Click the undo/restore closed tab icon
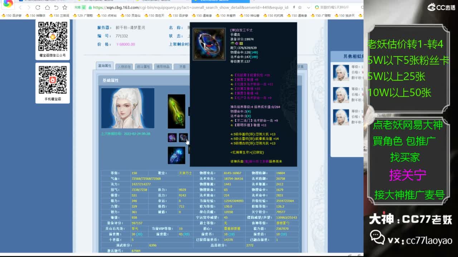Screen dimensions: 458x257 click(56, 7)
